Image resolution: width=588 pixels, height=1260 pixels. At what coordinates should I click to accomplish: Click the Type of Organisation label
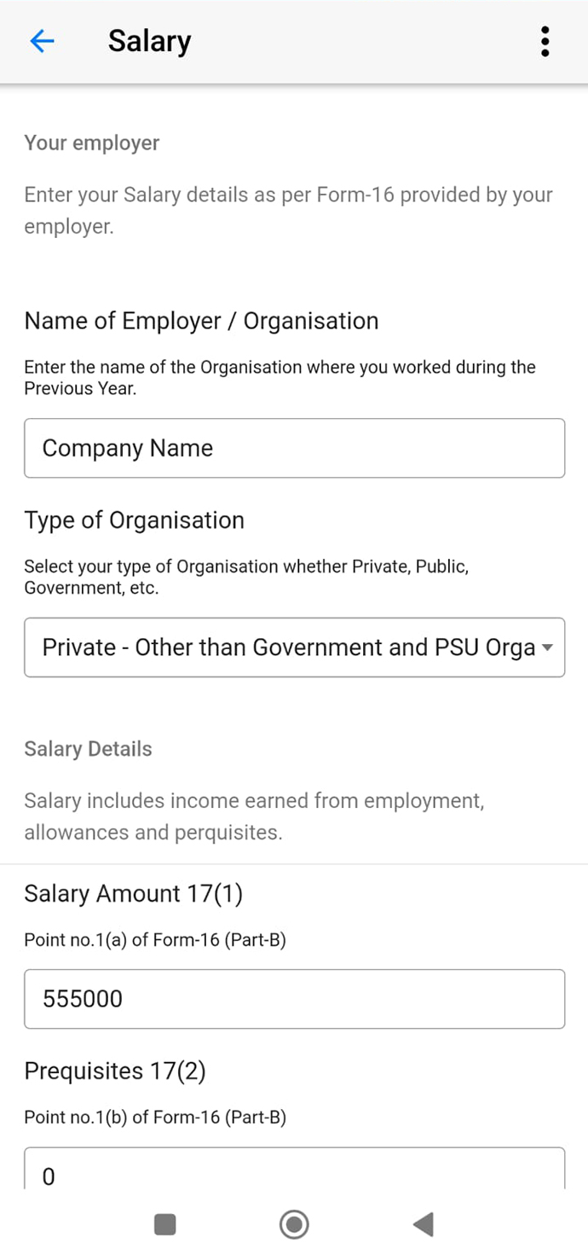[134, 520]
